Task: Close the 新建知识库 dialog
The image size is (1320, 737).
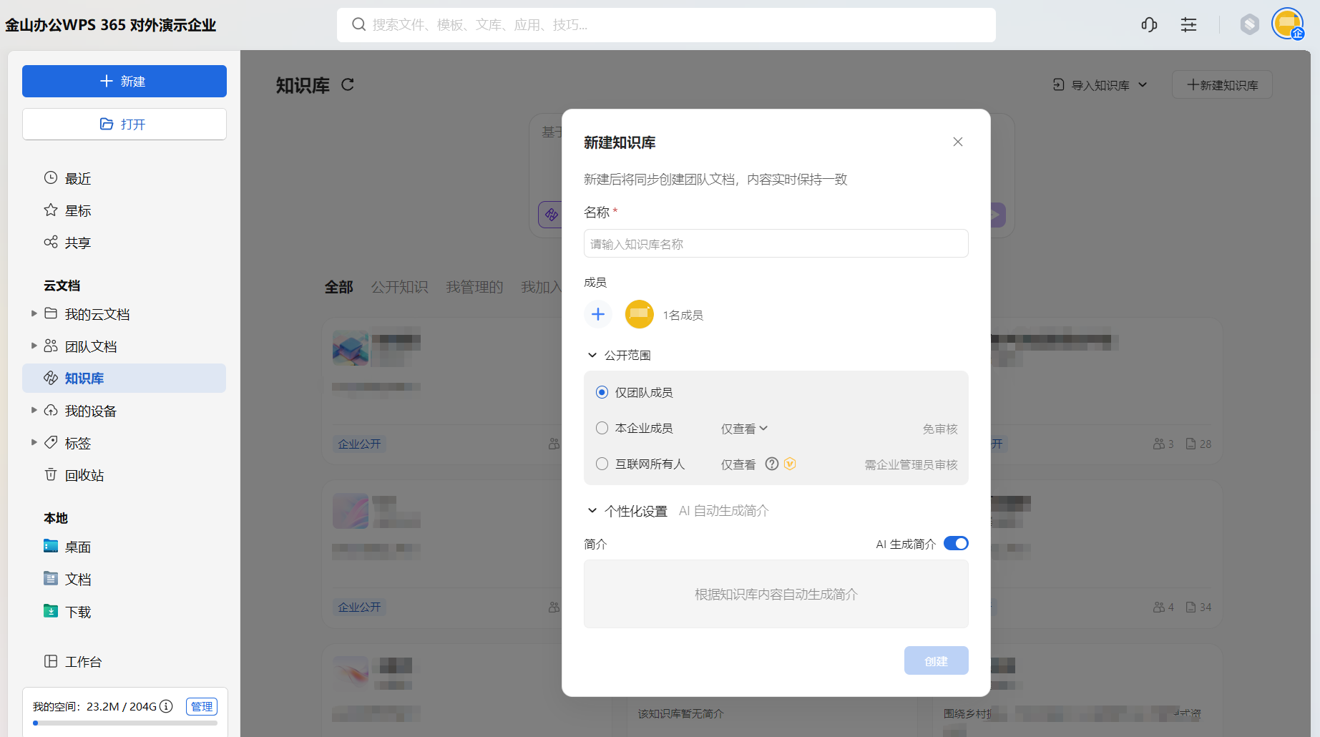Action: click(x=958, y=142)
